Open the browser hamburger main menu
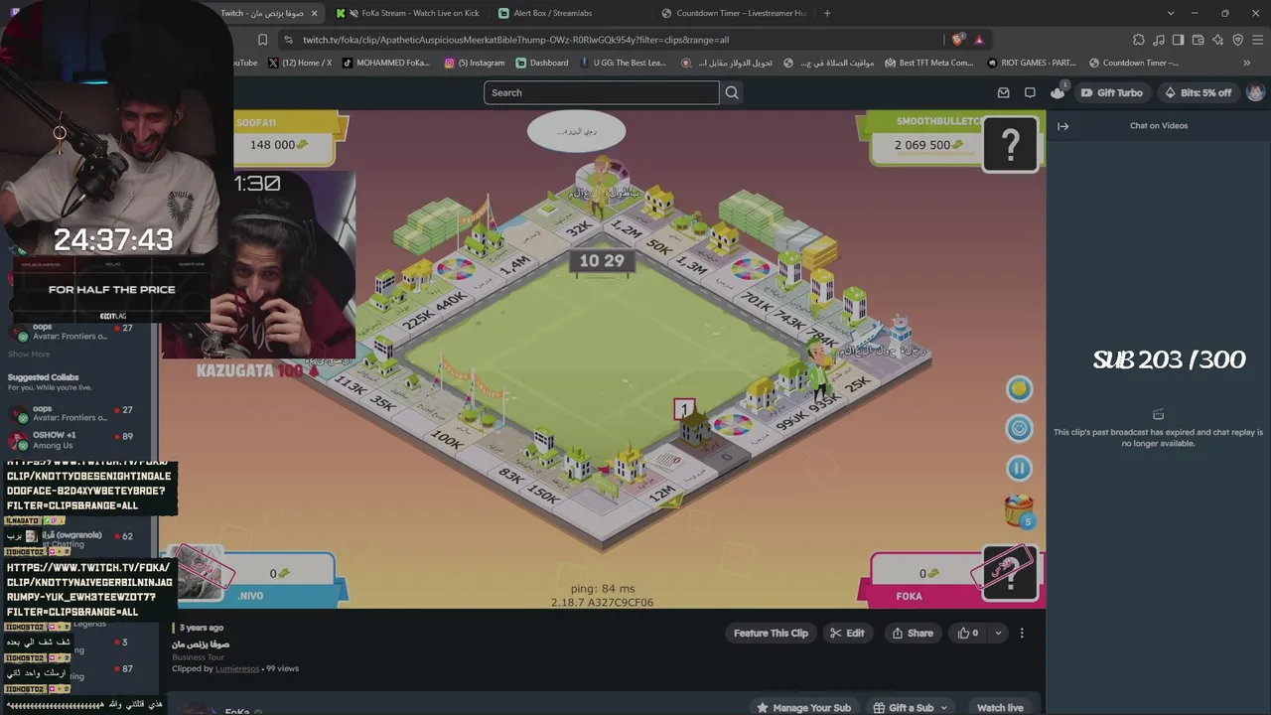Screen dimensions: 1271x715 (1258, 40)
